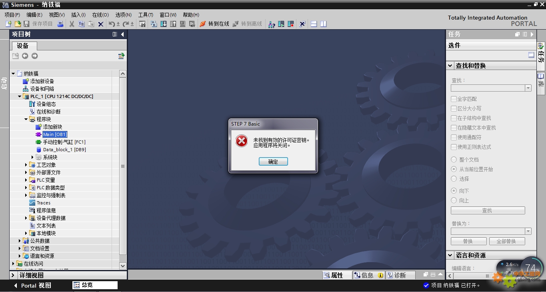Click the start CPU icon
The image size is (546, 292).
[x=281, y=24]
